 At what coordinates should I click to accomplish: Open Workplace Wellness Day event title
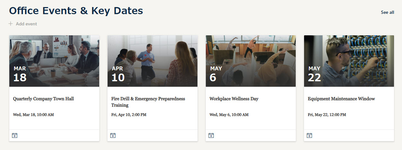pos(234,99)
